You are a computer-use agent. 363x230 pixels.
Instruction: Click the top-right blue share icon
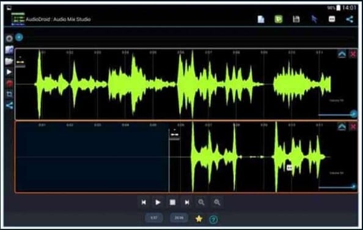tap(350, 19)
